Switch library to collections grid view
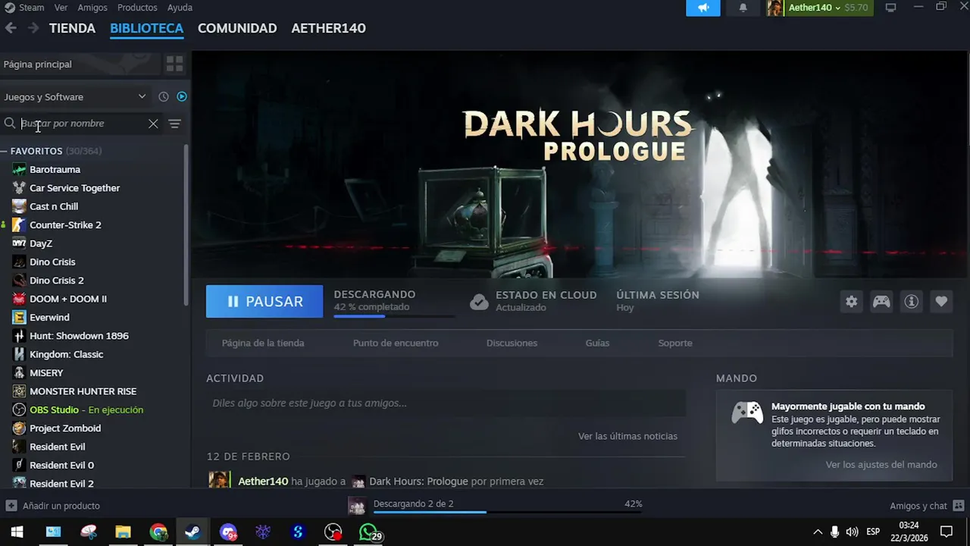Screen dimensions: 970x546 point(174,64)
